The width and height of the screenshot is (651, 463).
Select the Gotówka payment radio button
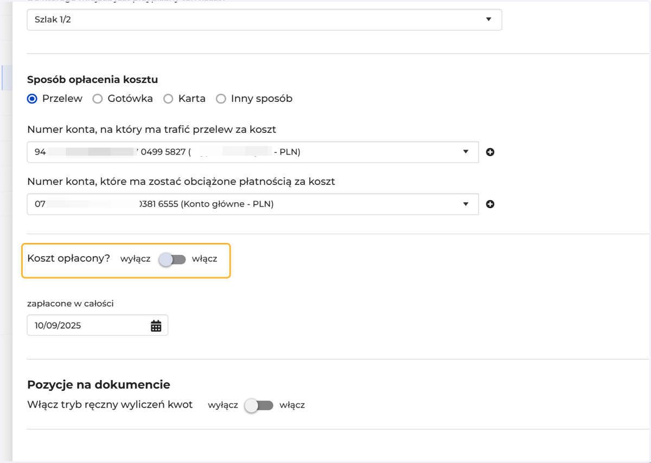[98, 99]
